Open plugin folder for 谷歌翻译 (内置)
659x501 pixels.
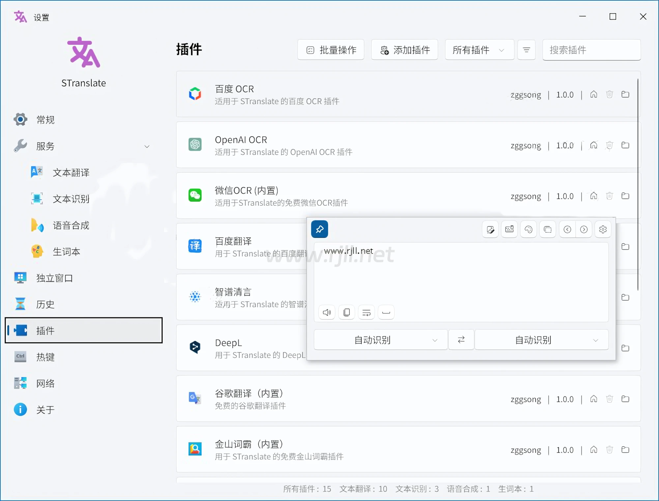point(625,399)
